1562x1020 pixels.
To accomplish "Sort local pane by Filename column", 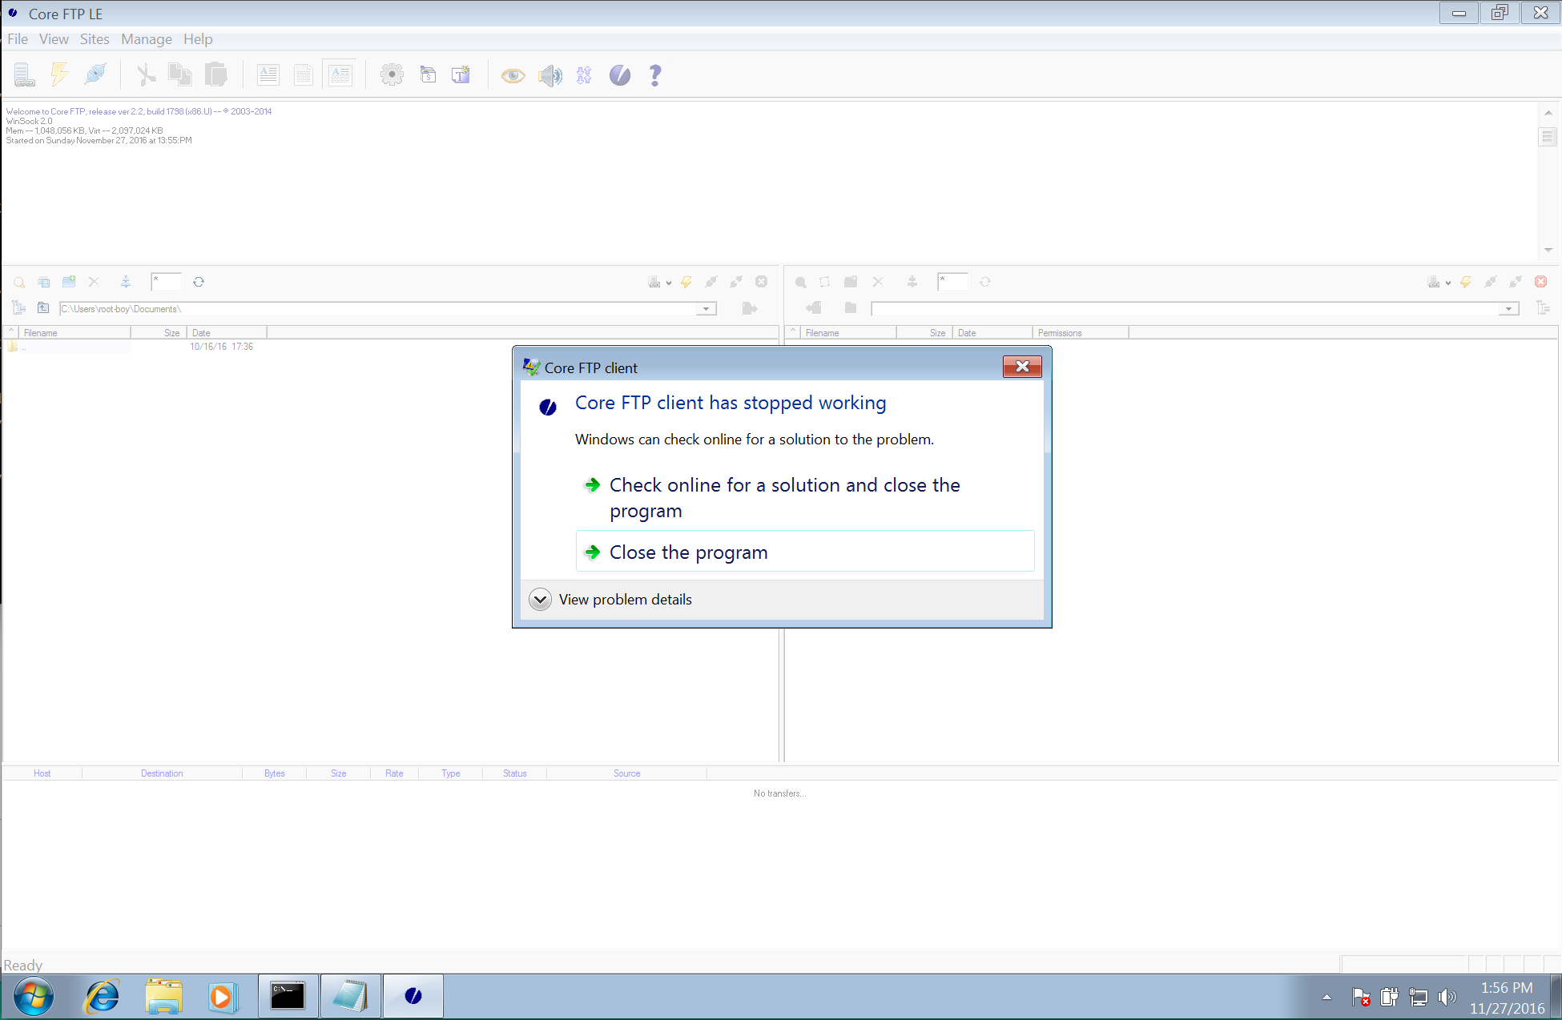I will pos(75,333).
